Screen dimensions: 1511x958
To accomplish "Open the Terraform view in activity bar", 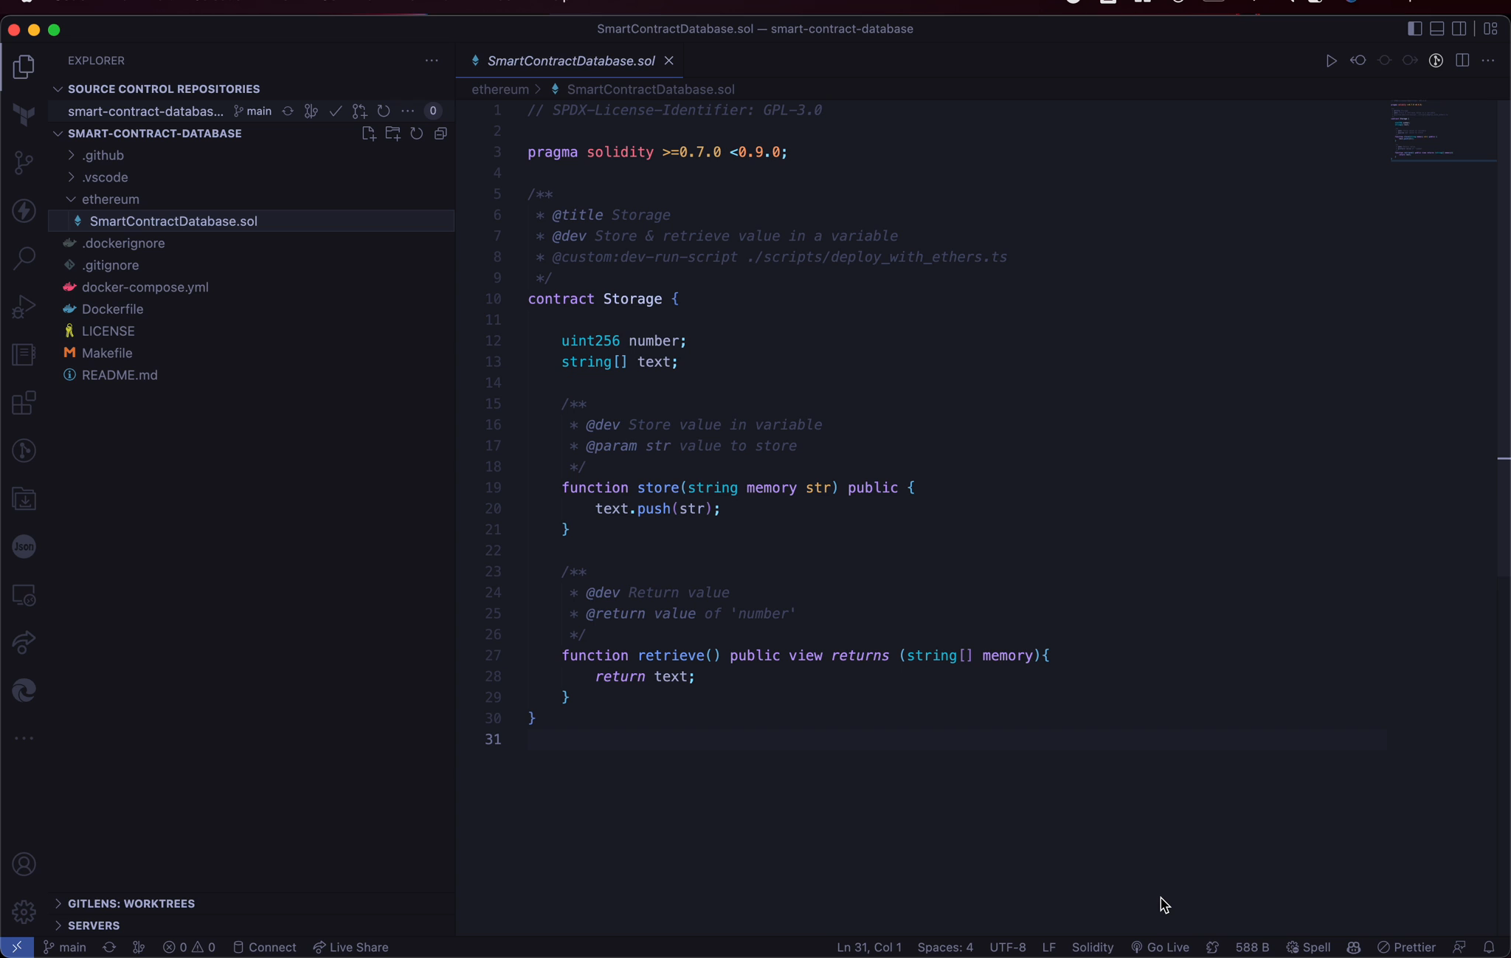I will tap(24, 114).
